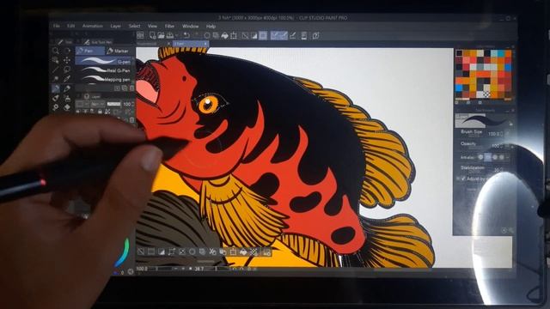Screen dimensions: 550x309
Task: Click the lock layer padlock icon
Action: [x=100, y=112]
